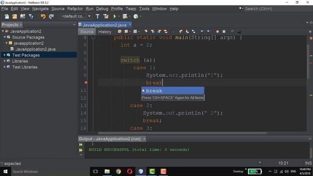313x176 pixels.
Task: Click the Search (Ctrl+I) field
Action: coord(258,9)
